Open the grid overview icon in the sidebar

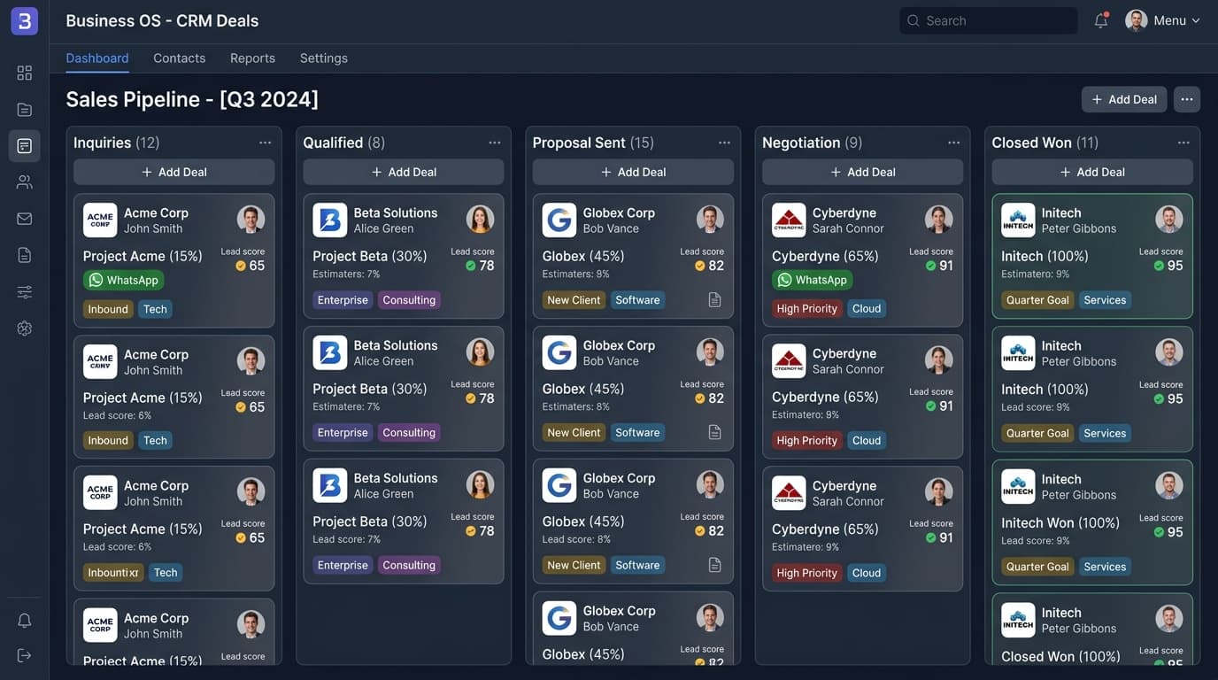(x=24, y=73)
